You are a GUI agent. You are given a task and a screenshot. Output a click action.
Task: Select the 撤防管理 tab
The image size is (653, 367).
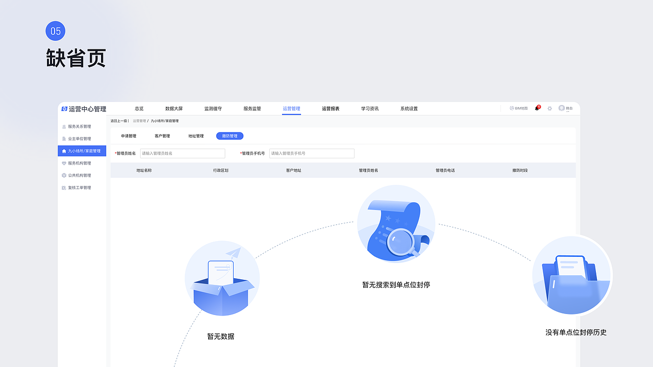tap(230, 136)
